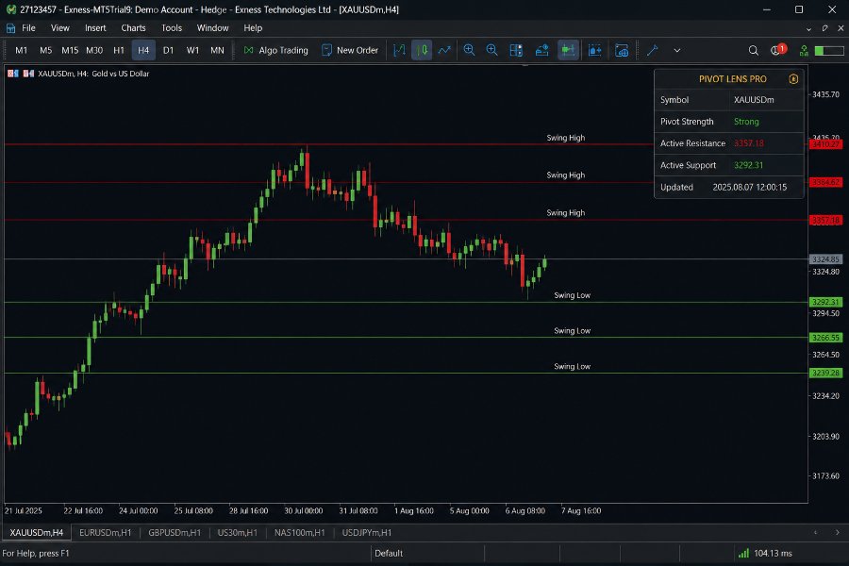Click the Pivot Lens Pro panel icon
This screenshot has width=849, height=566.
coord(793,79)
